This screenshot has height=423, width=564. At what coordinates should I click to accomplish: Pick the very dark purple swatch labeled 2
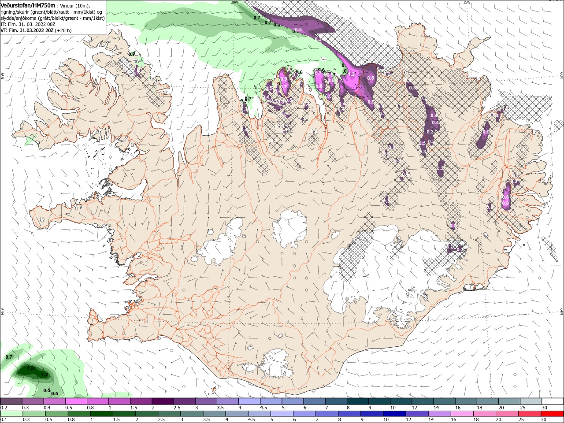point(162,401)
